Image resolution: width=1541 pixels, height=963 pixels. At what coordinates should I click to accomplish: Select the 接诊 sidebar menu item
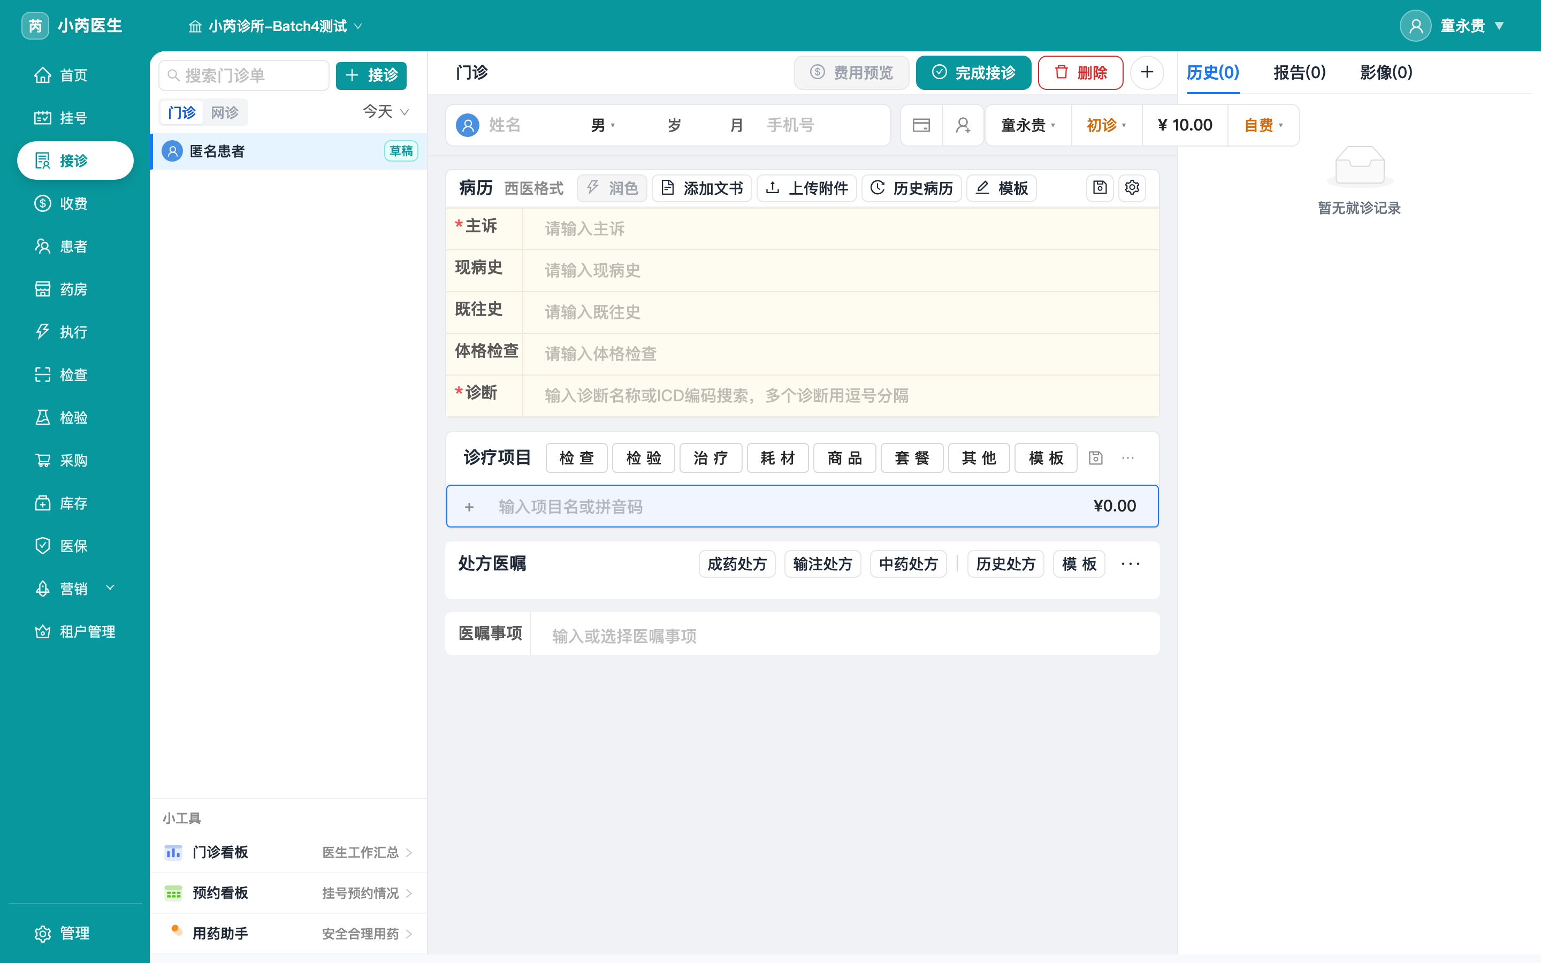coord(75,160)
